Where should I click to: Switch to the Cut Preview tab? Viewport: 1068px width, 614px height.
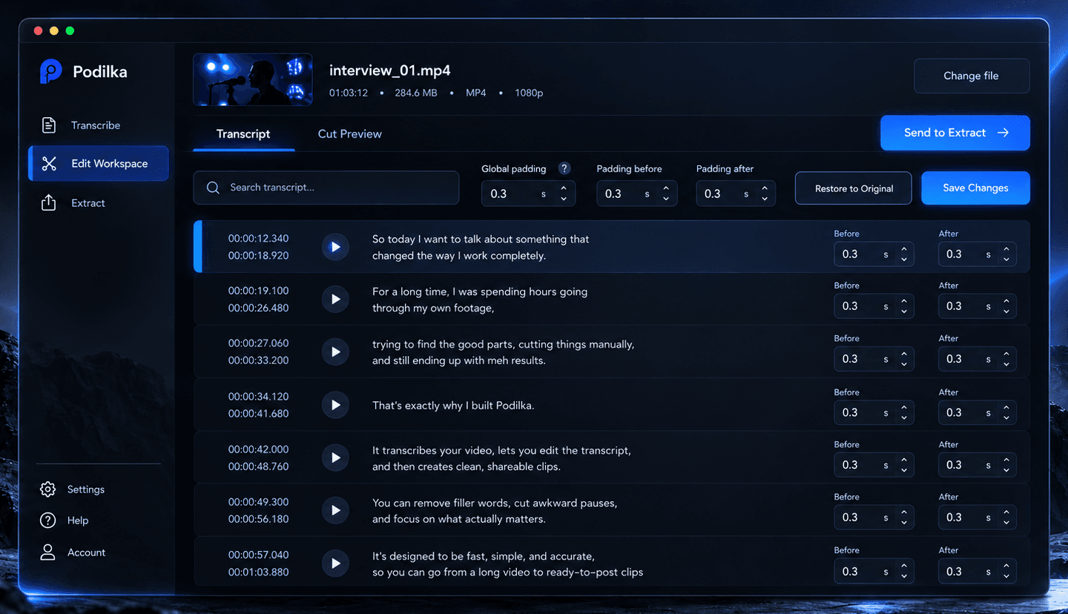click(350, 134)
